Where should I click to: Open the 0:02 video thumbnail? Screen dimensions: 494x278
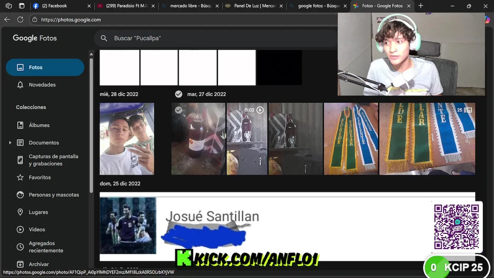(x=247, y=139)
